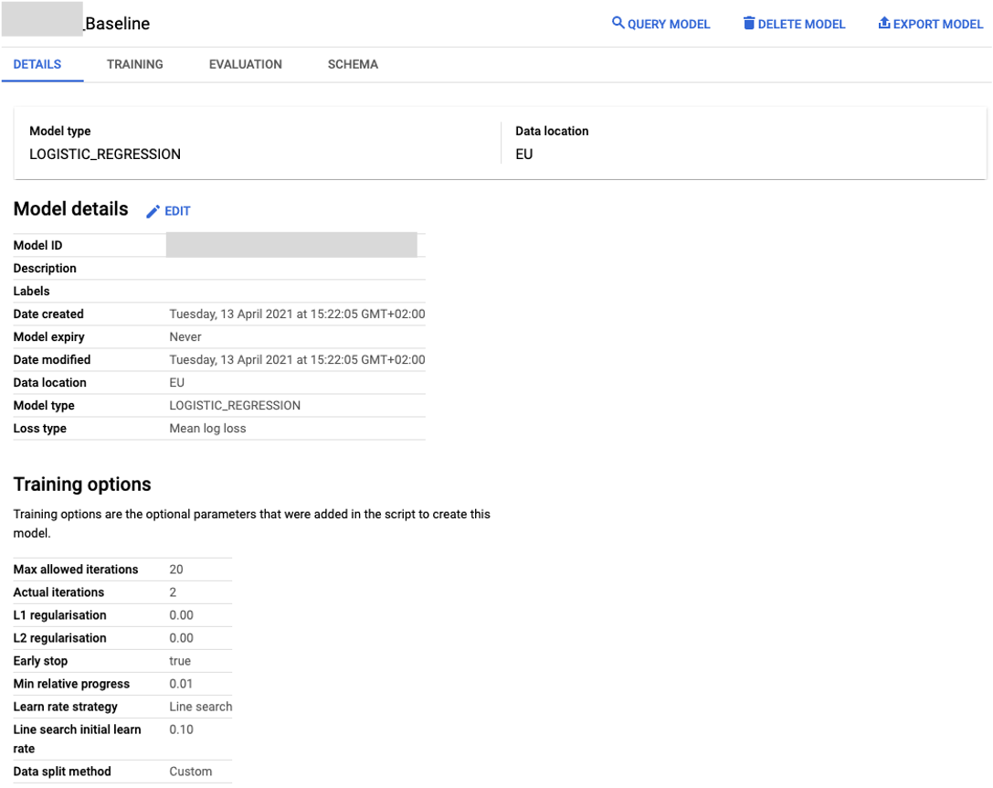The width and height of the screenshot is (993, 788).
Task: Click the Date created timestamp row
Action: coord(297,314)
